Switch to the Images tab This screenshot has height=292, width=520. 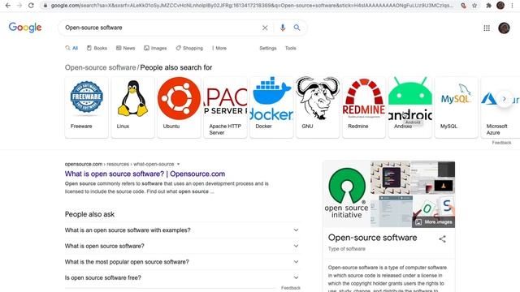(155, 48)
